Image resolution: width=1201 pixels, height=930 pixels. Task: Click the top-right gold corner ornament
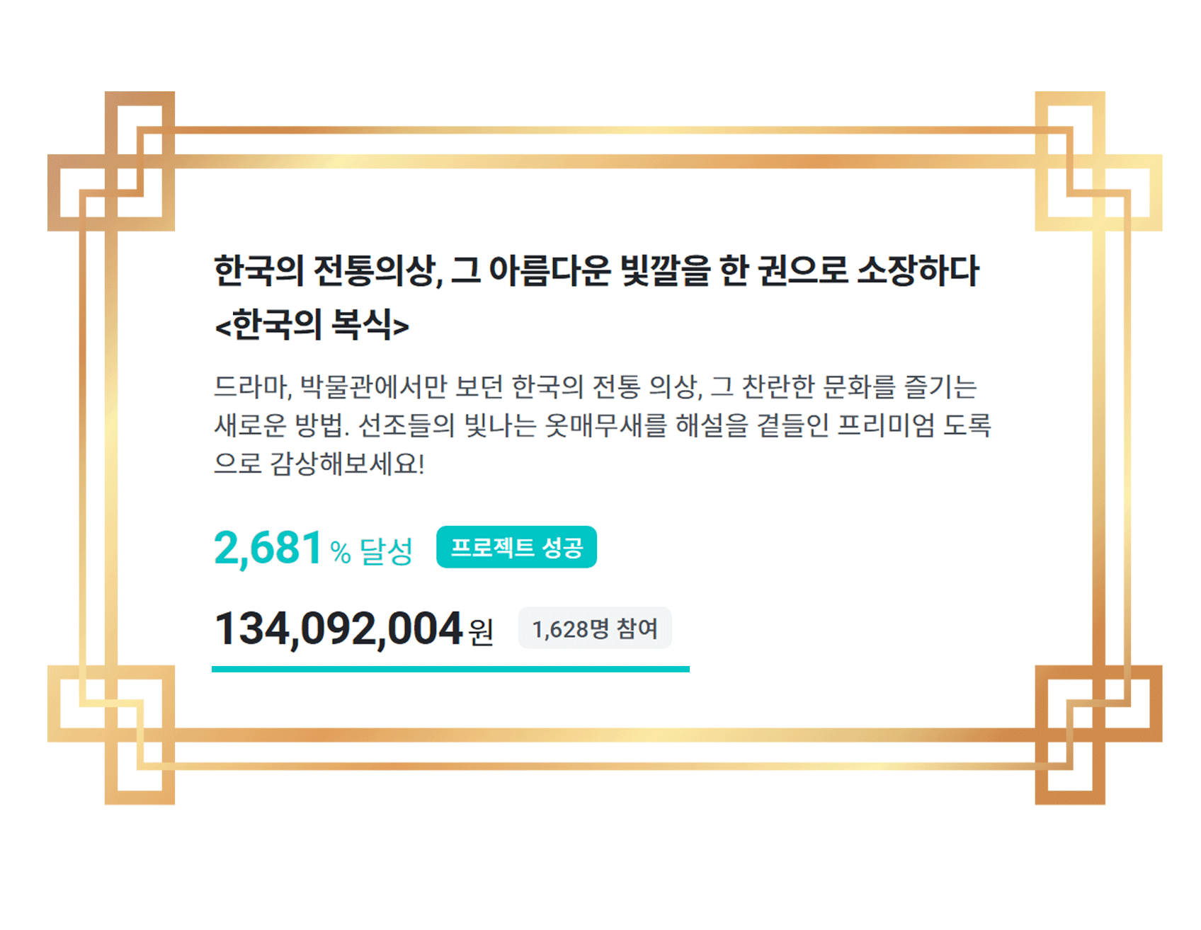(1098, 162)
